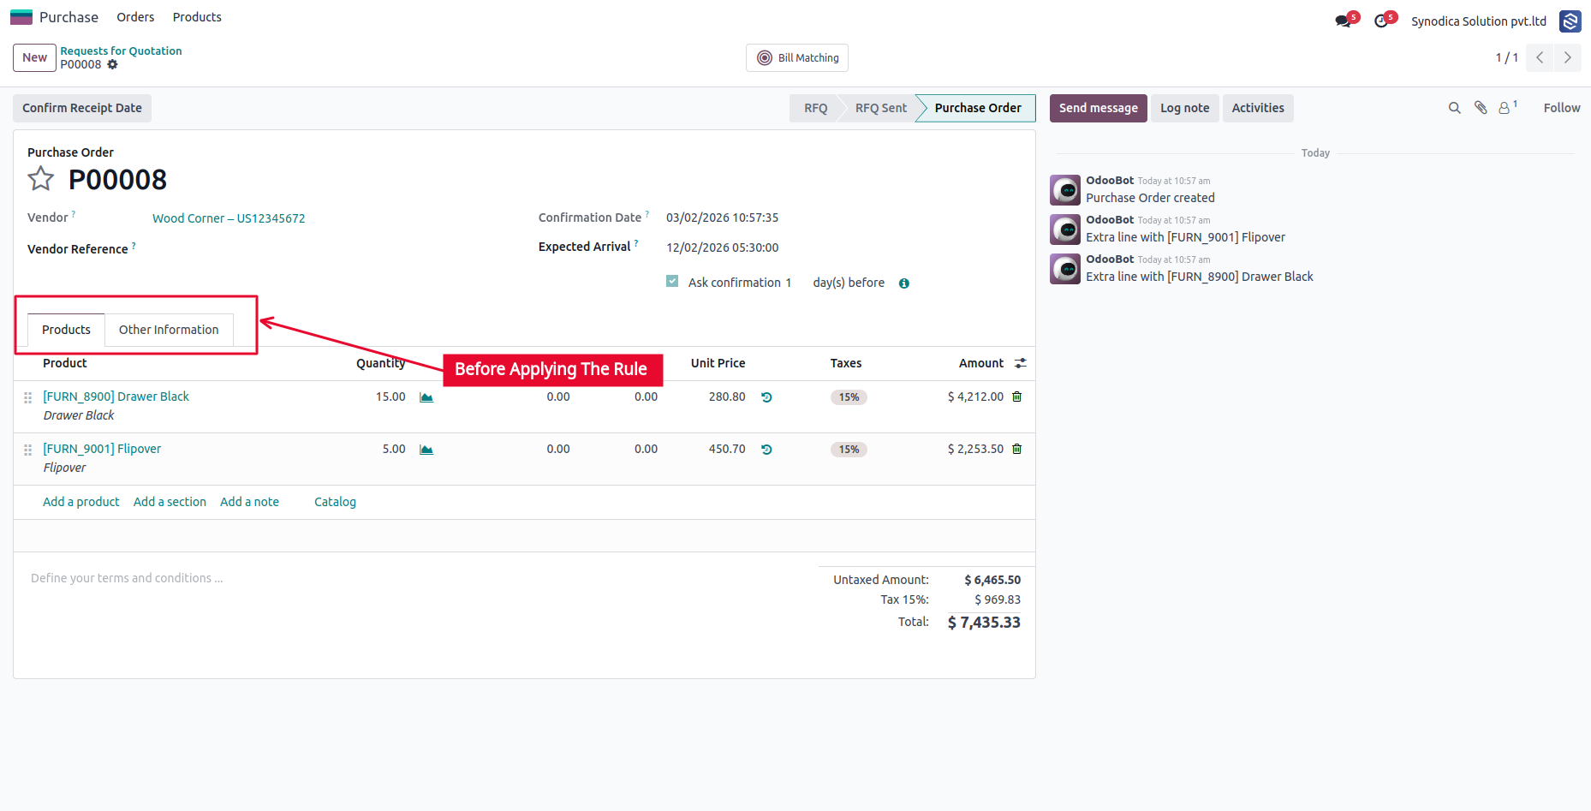Open [FURN_9001] Flipover product
Image resolution: width=1591 pixels, height=811 pixels.
pos(102,449)
